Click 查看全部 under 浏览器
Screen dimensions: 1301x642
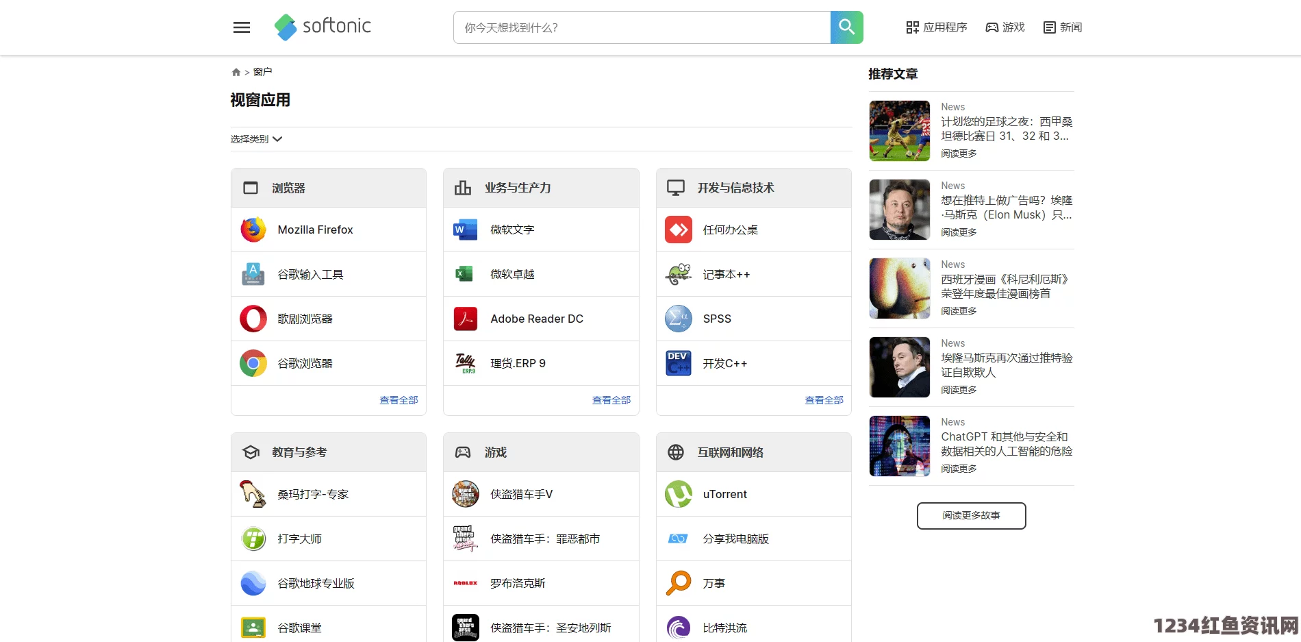click(x=399, y=400)
